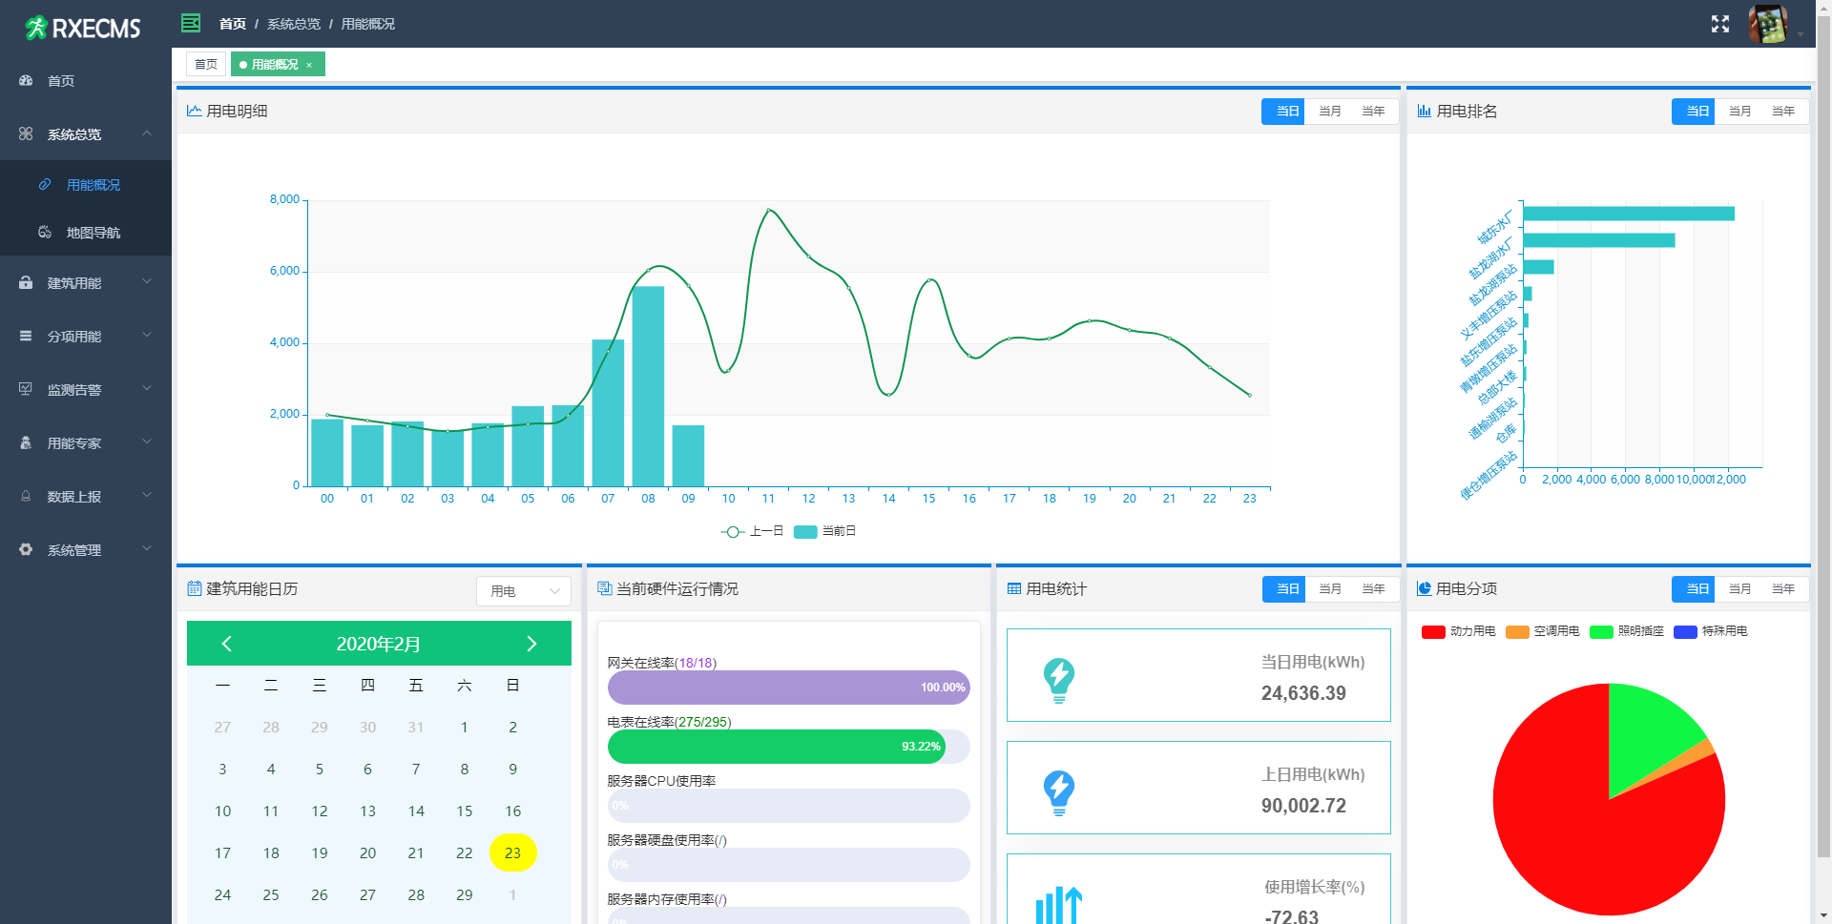The image size is (1832, 924).
Task: Go to previous month in calendar
Action: coord(227,644)
